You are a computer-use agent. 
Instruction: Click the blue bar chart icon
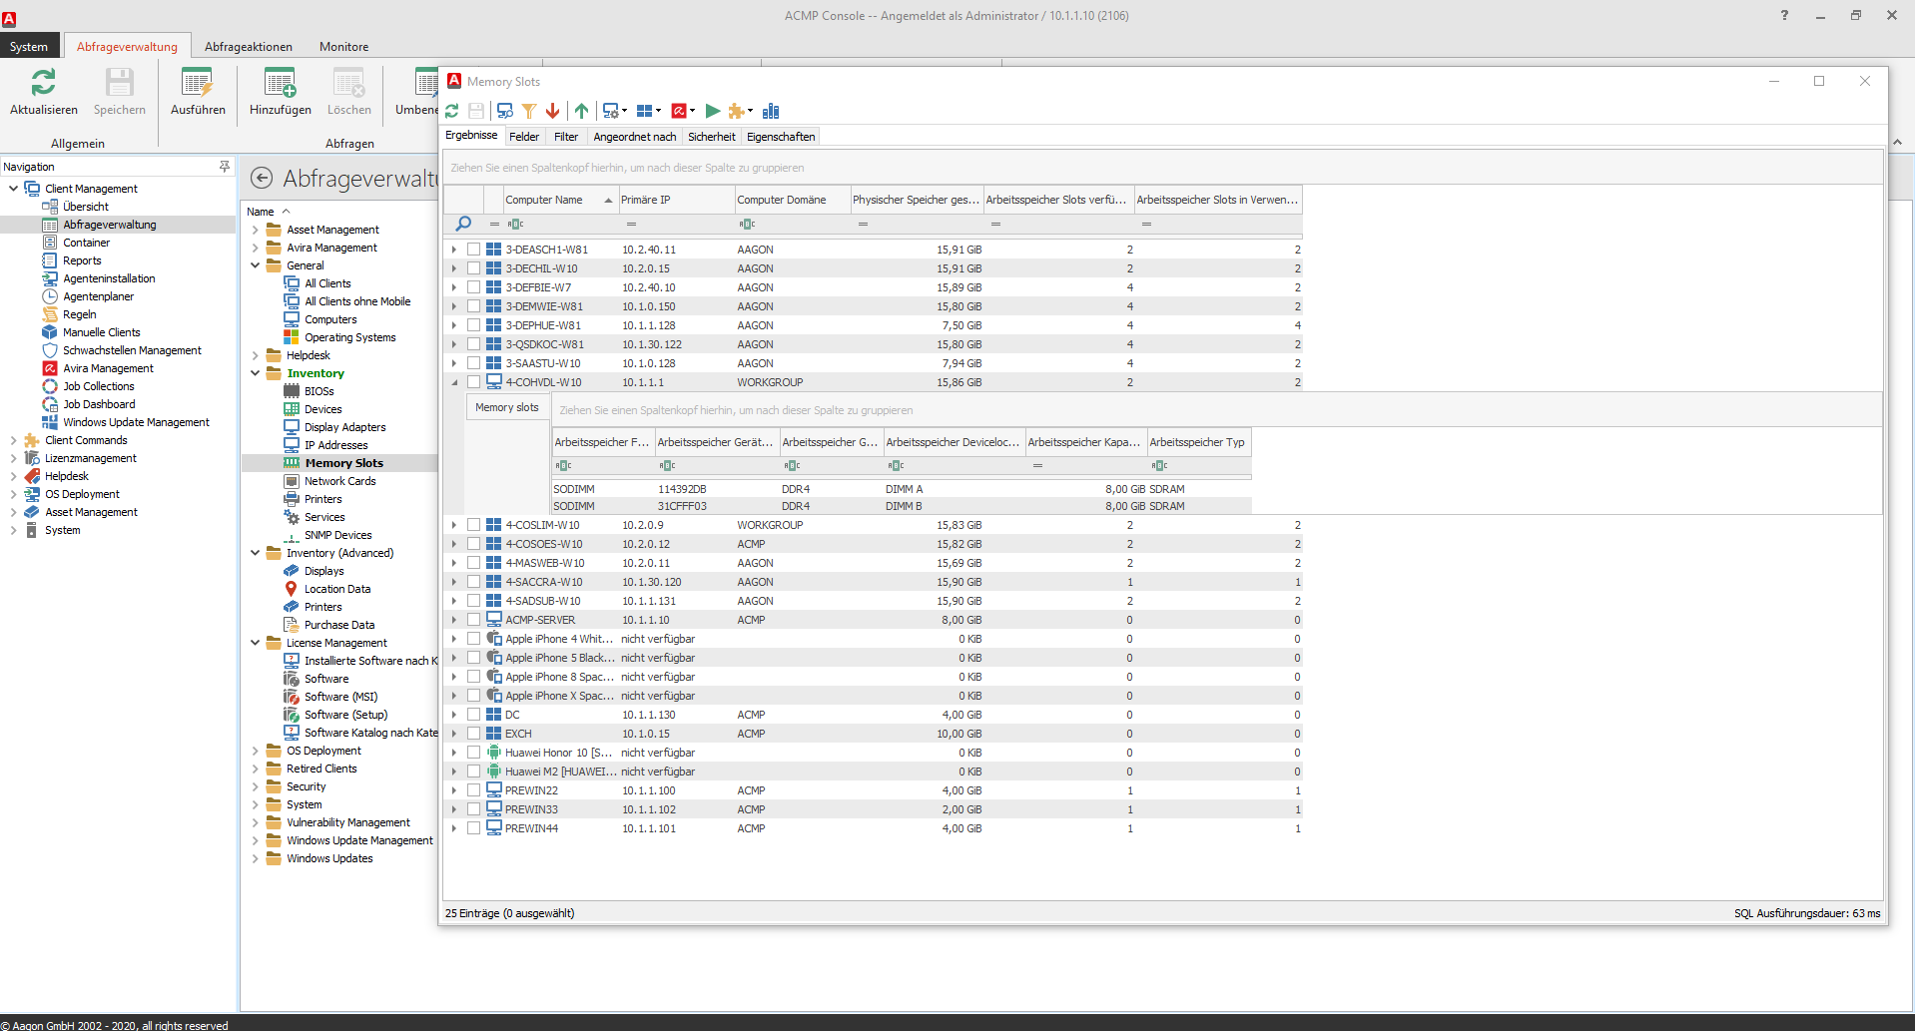(x=771, y=111)
